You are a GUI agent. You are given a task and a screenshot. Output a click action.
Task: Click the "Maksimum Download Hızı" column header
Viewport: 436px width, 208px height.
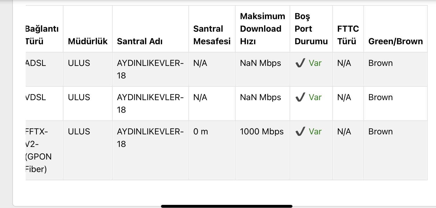pos(262,29)
